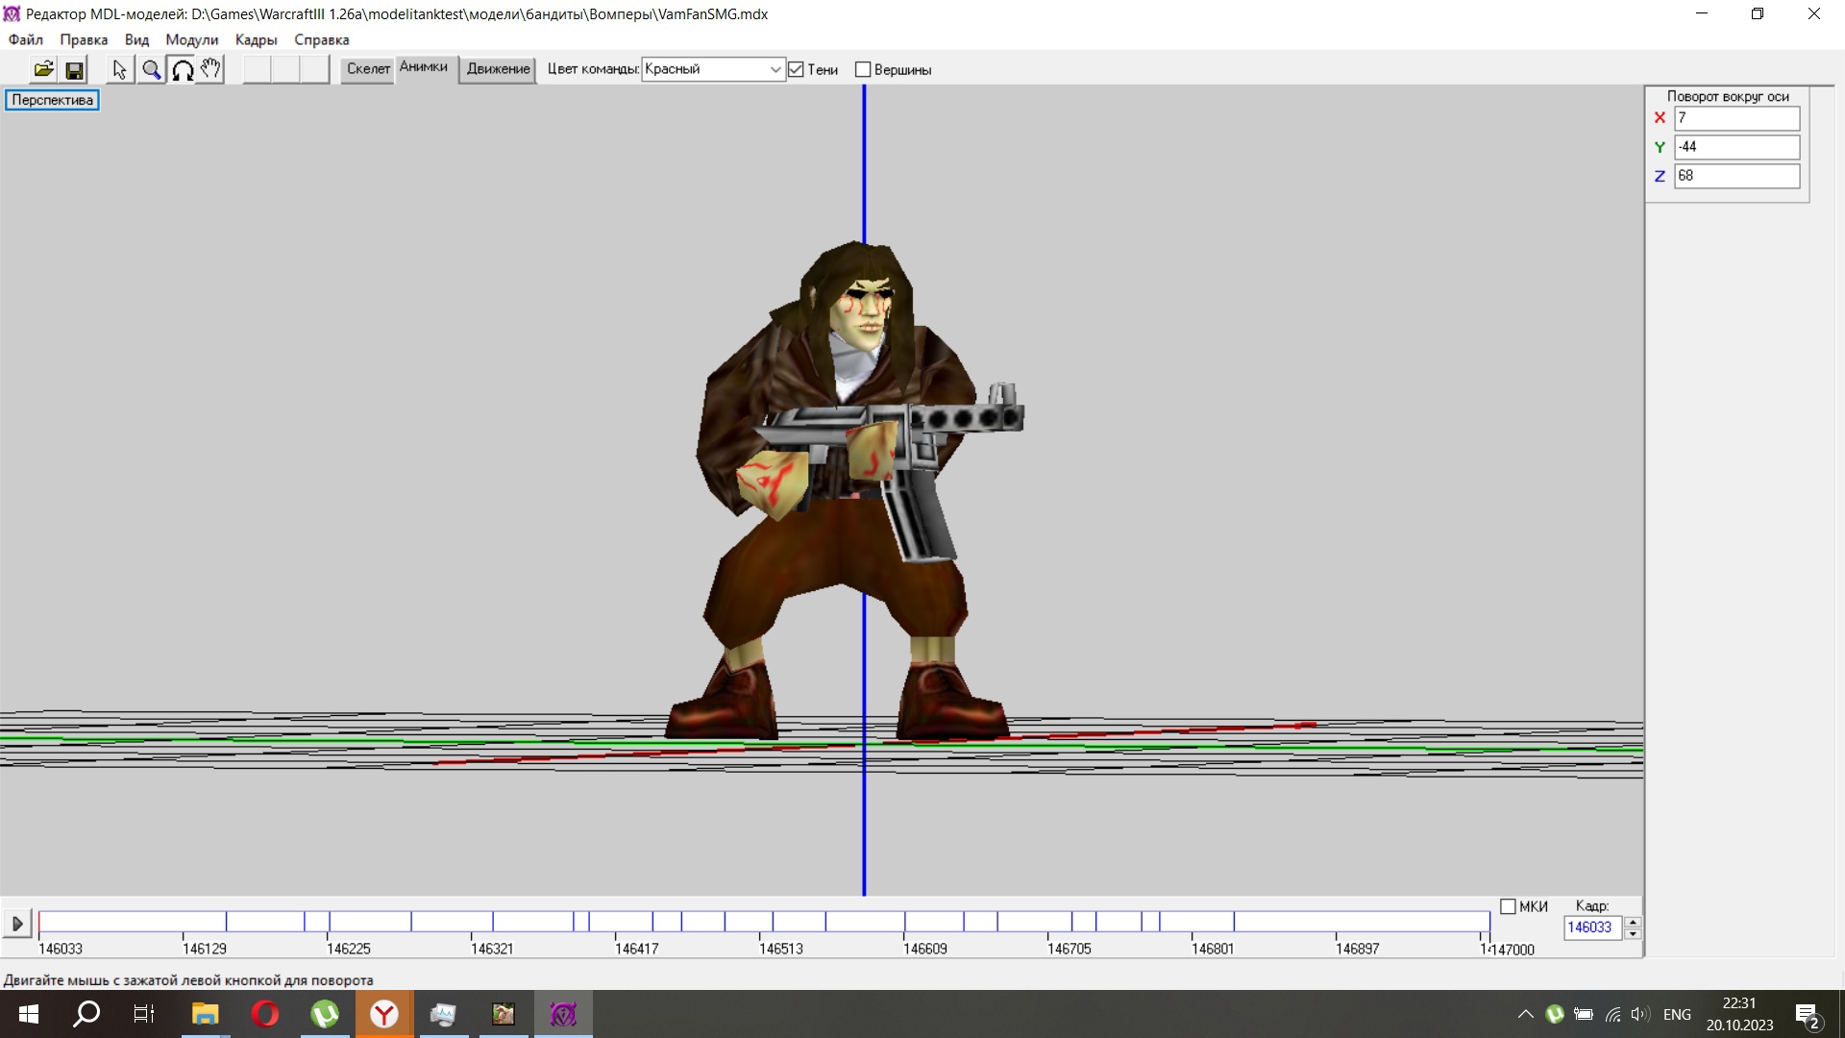
Task: Click the open file folder icon
Action: click(43, 69)
